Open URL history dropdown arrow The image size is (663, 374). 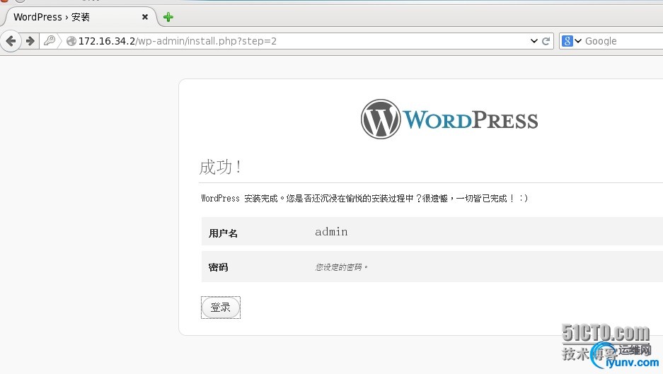coord(534,41)
